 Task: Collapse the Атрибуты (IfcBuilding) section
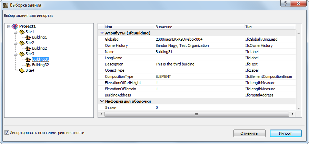click(102, 33)
